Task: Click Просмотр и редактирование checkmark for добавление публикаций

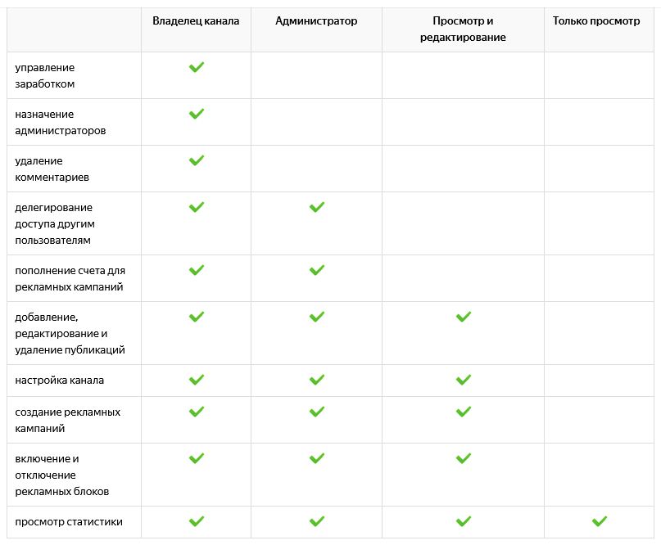Action: 464,317
